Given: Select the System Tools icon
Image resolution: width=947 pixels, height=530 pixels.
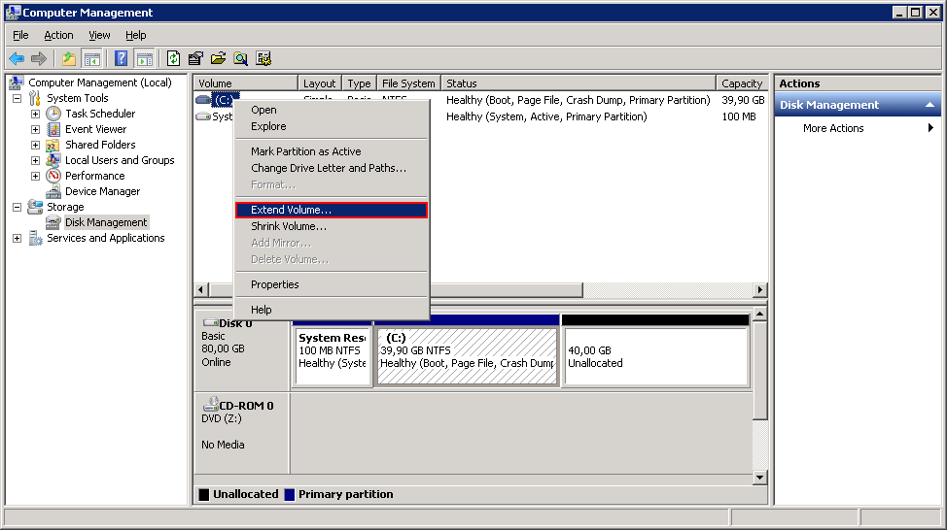Looking at the screenshot, I should click(35, 98).
